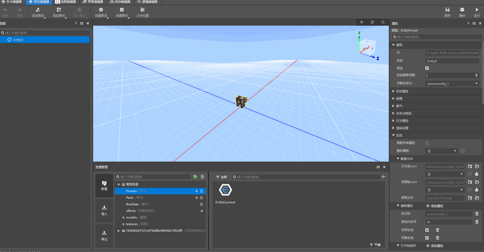Click open-folder icon for 资源包Json

coord(477,182)
